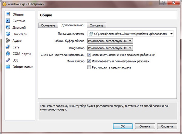Select the Сеть network icon
This screenshot has height=134, width=182.
[8, 47]
